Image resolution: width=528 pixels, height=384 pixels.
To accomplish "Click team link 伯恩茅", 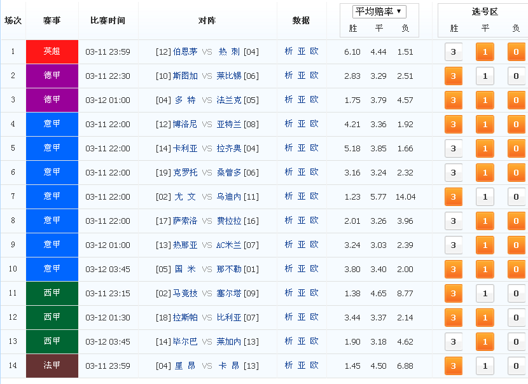I will 185,51.
